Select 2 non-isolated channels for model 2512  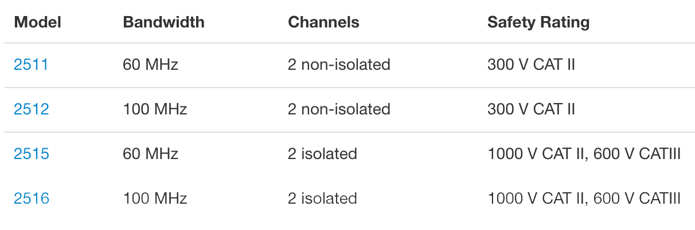coord(339,109)
